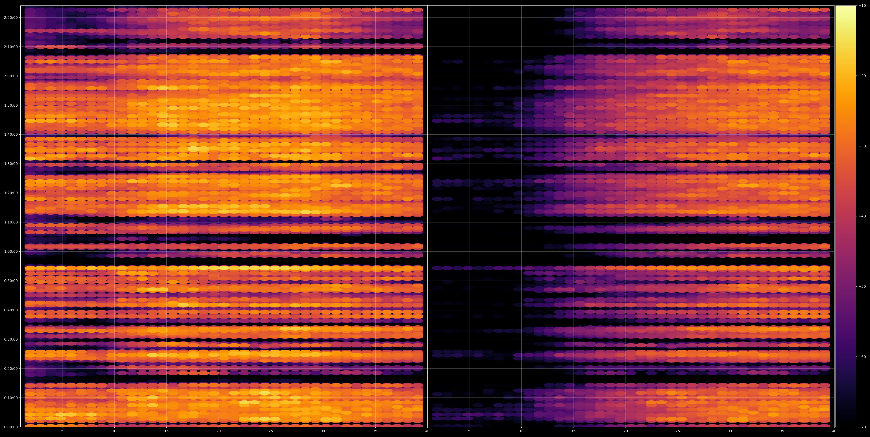Click x-axis label 5 in right half
870x437 pixels.
[x=469, y=431]
